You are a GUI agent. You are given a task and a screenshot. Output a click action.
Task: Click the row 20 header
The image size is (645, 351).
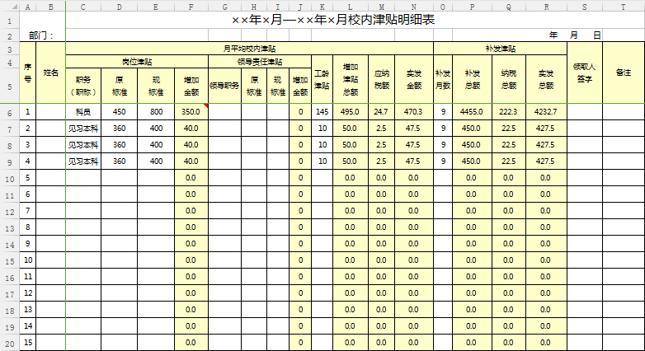(x=8, y=342)
